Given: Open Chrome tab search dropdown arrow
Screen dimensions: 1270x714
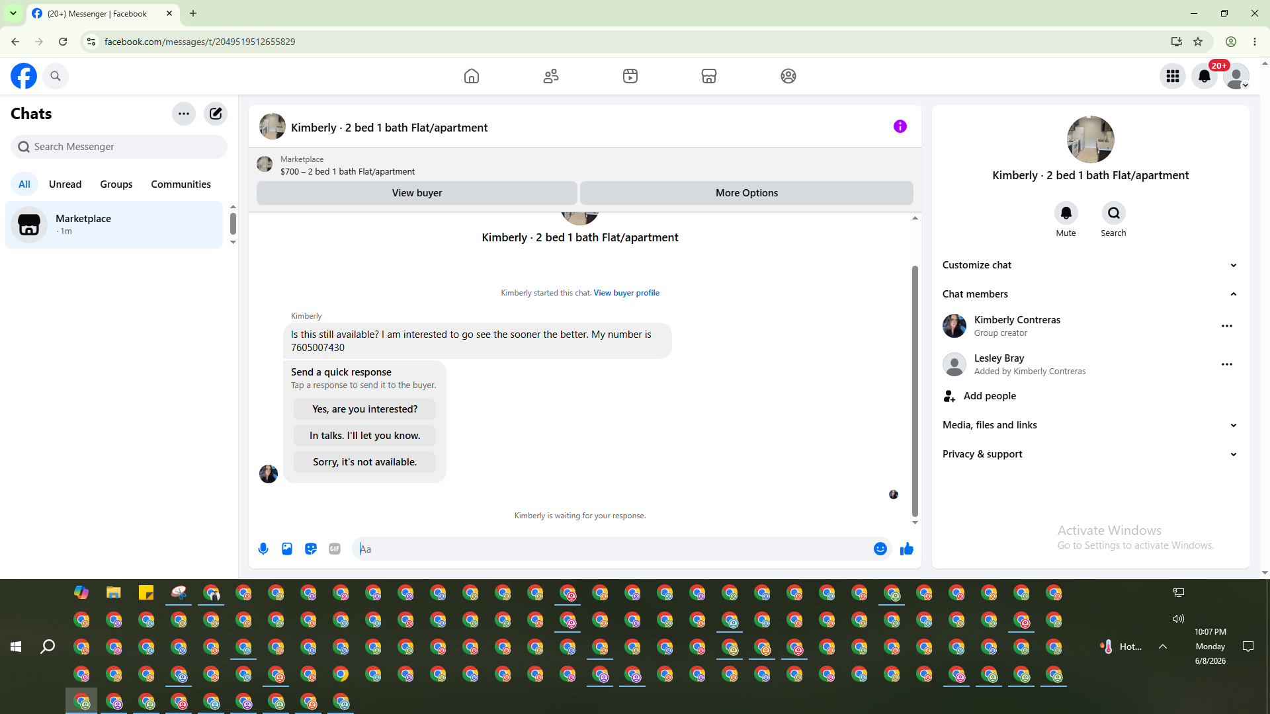Looking at the screenshot, I should (13, 13).
